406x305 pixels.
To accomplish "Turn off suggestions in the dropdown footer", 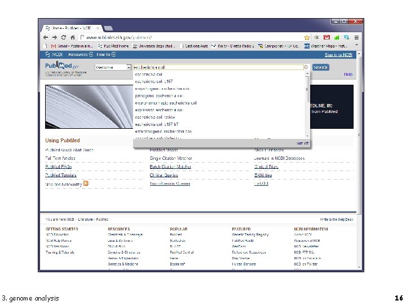I will (302, 143).
